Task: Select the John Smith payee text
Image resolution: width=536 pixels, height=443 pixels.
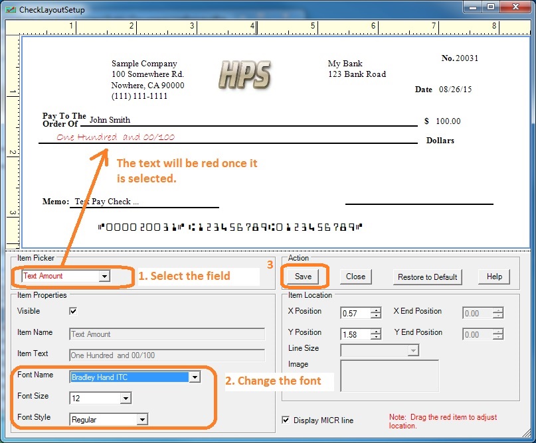Action: click(x=110, y=120)
